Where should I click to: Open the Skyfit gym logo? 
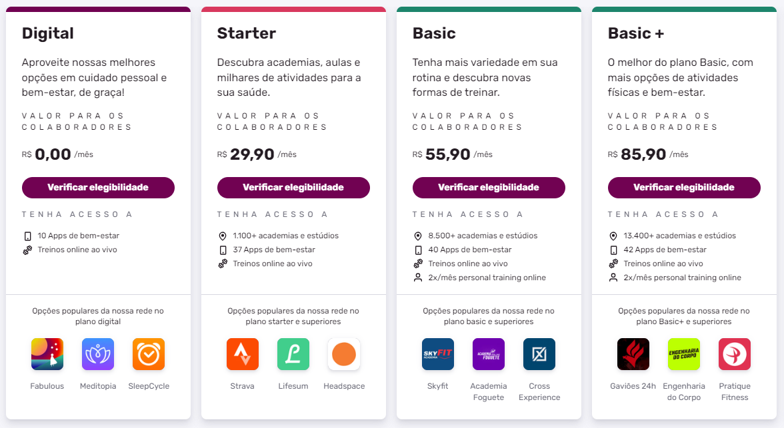click(438, 354)
